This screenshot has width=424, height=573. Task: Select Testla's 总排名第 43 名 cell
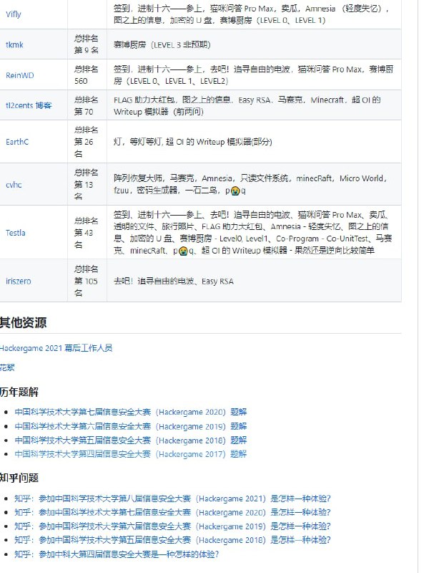pos(87,232)
